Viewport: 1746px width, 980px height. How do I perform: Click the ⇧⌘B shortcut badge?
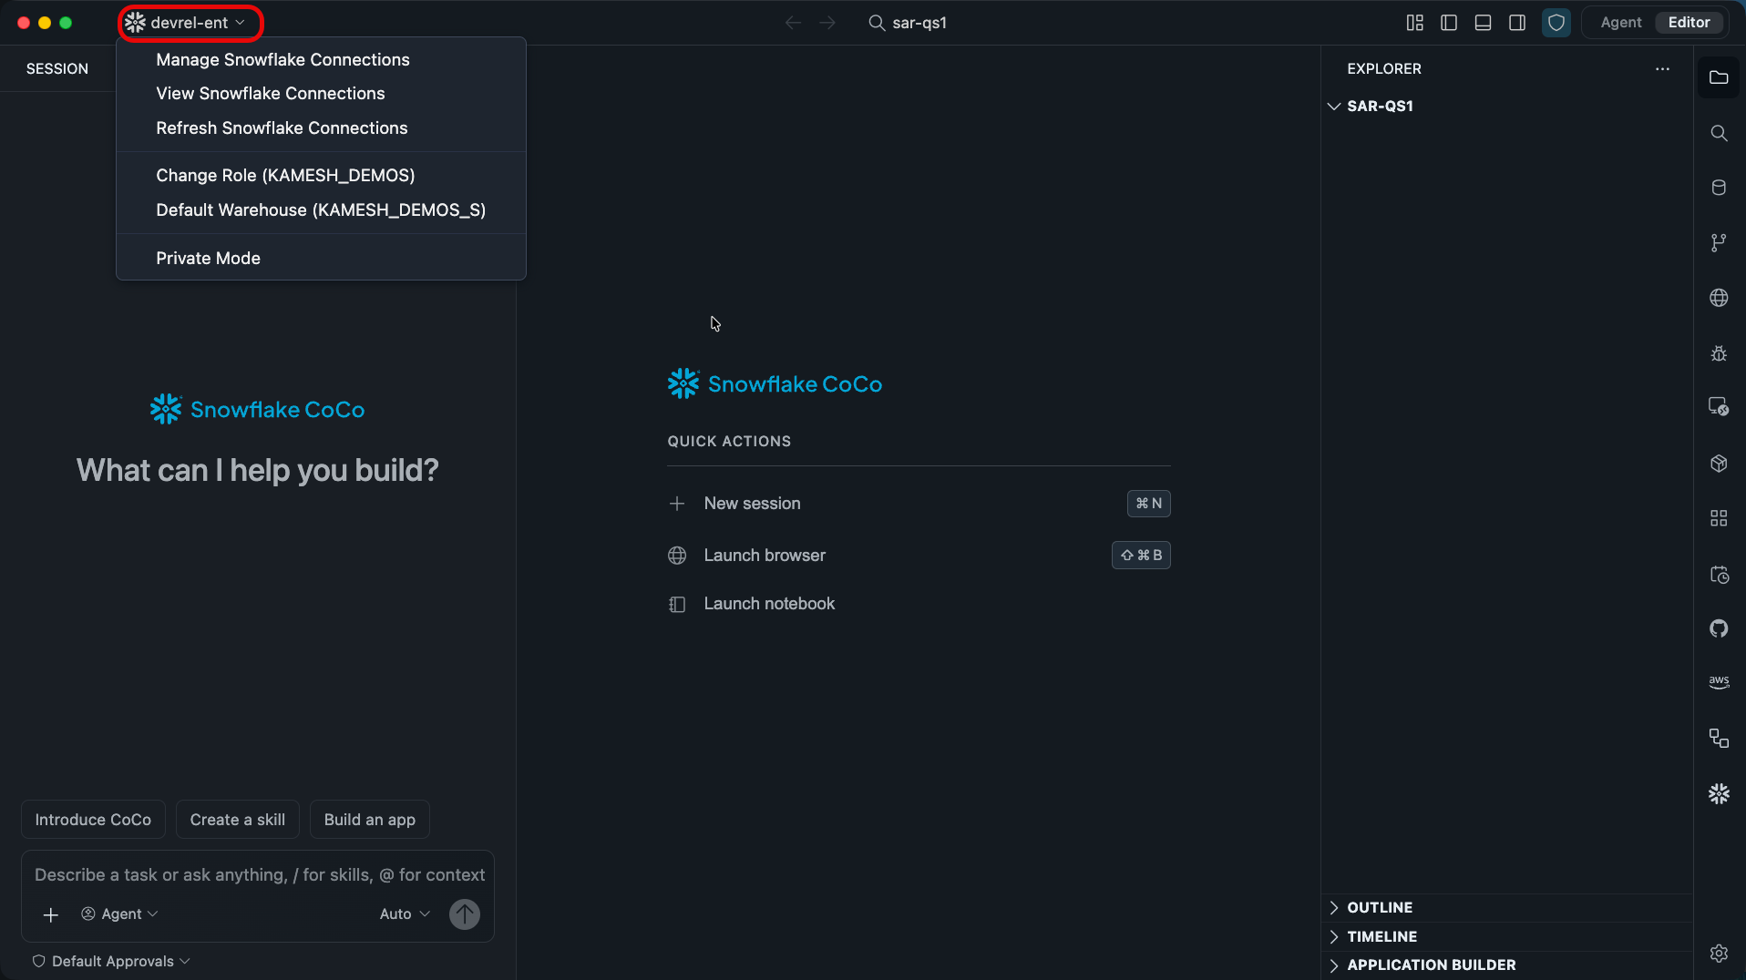click(x=1141, y=556)
